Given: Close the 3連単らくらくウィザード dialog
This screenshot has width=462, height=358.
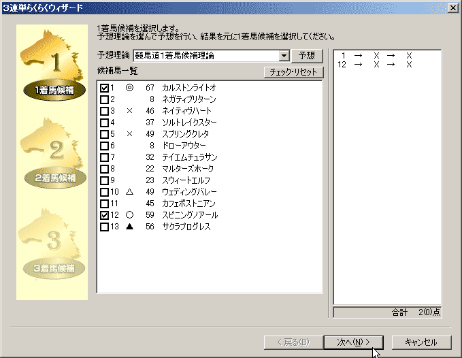Looking at the screenshot, I should 452,7.
